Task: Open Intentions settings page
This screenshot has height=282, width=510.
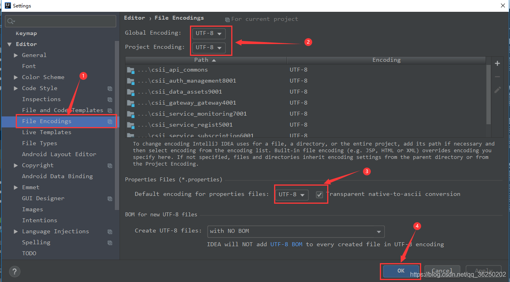Action: click(40, 221)
